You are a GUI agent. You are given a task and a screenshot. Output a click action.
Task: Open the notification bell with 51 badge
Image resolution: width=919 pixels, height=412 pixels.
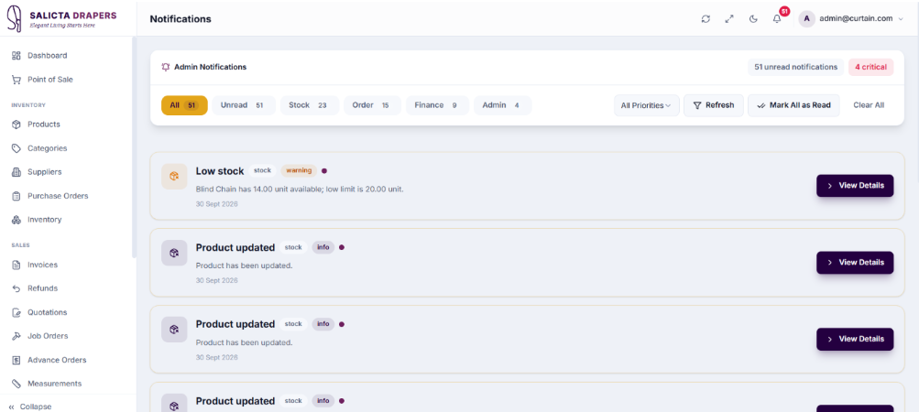pyautogui.click(x=777, y=18)
